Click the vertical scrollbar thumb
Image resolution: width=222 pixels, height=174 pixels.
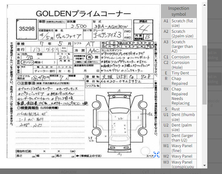point(204,75)
